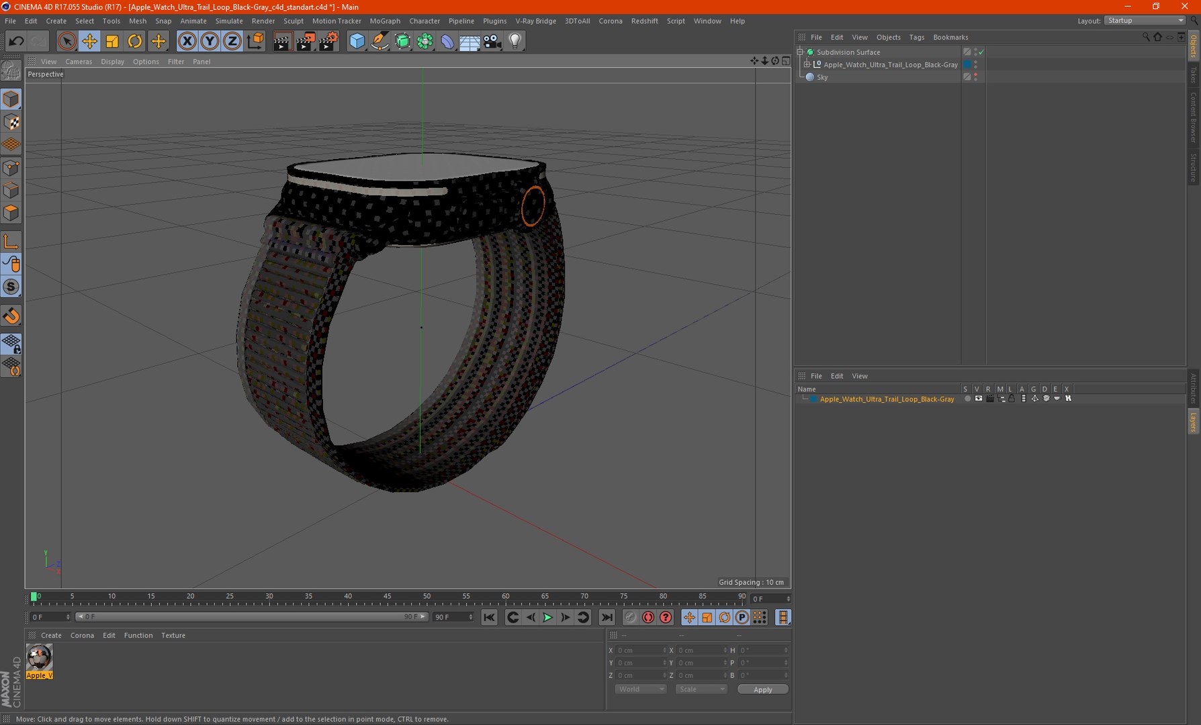Select the Sky object

(x=822, y=77)
